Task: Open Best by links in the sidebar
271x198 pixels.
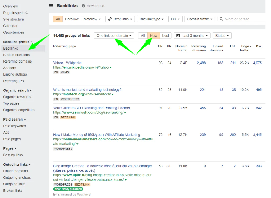Action: pyautogui.click(x=13, y=155)
